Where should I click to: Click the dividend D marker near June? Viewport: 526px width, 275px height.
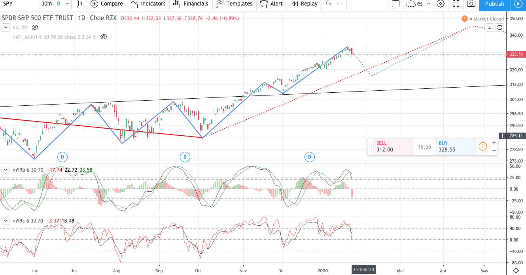(62, 157)
